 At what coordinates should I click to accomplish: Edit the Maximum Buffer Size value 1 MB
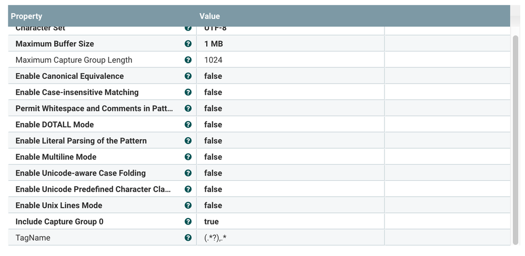coord(214,44)
